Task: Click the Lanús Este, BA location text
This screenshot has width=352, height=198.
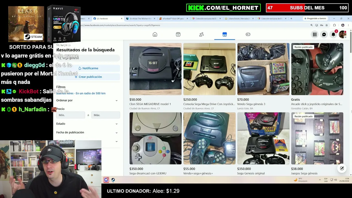Action: pyautogui.click(x=245, y=108)
